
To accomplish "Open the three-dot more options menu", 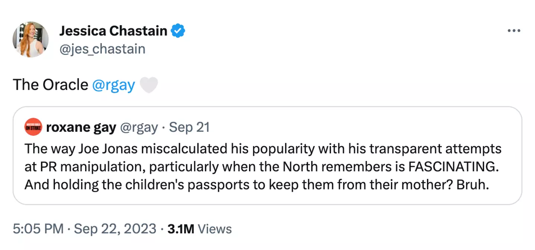I will (x=514, y=30).
